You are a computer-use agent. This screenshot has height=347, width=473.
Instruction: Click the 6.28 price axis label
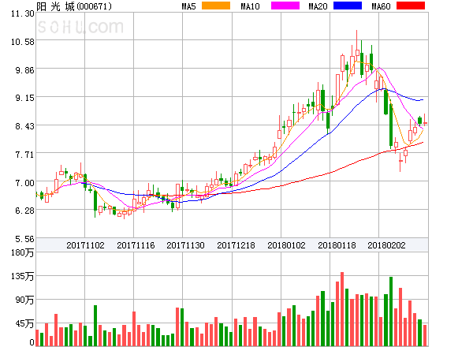coord(24,211)
